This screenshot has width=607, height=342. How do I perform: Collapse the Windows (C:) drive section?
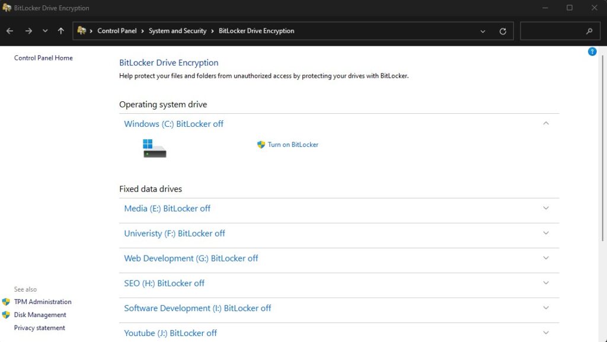[546, 123]
